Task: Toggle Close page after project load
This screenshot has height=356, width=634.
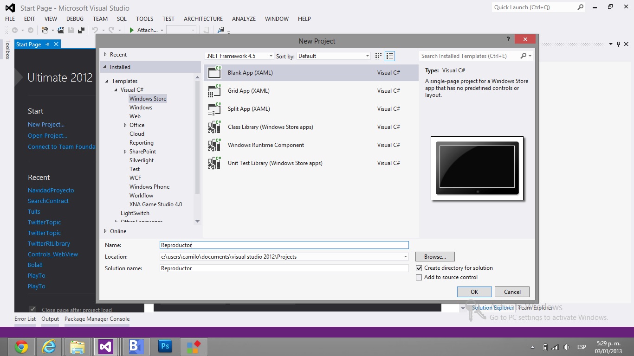Action: (x=32, y=309)
